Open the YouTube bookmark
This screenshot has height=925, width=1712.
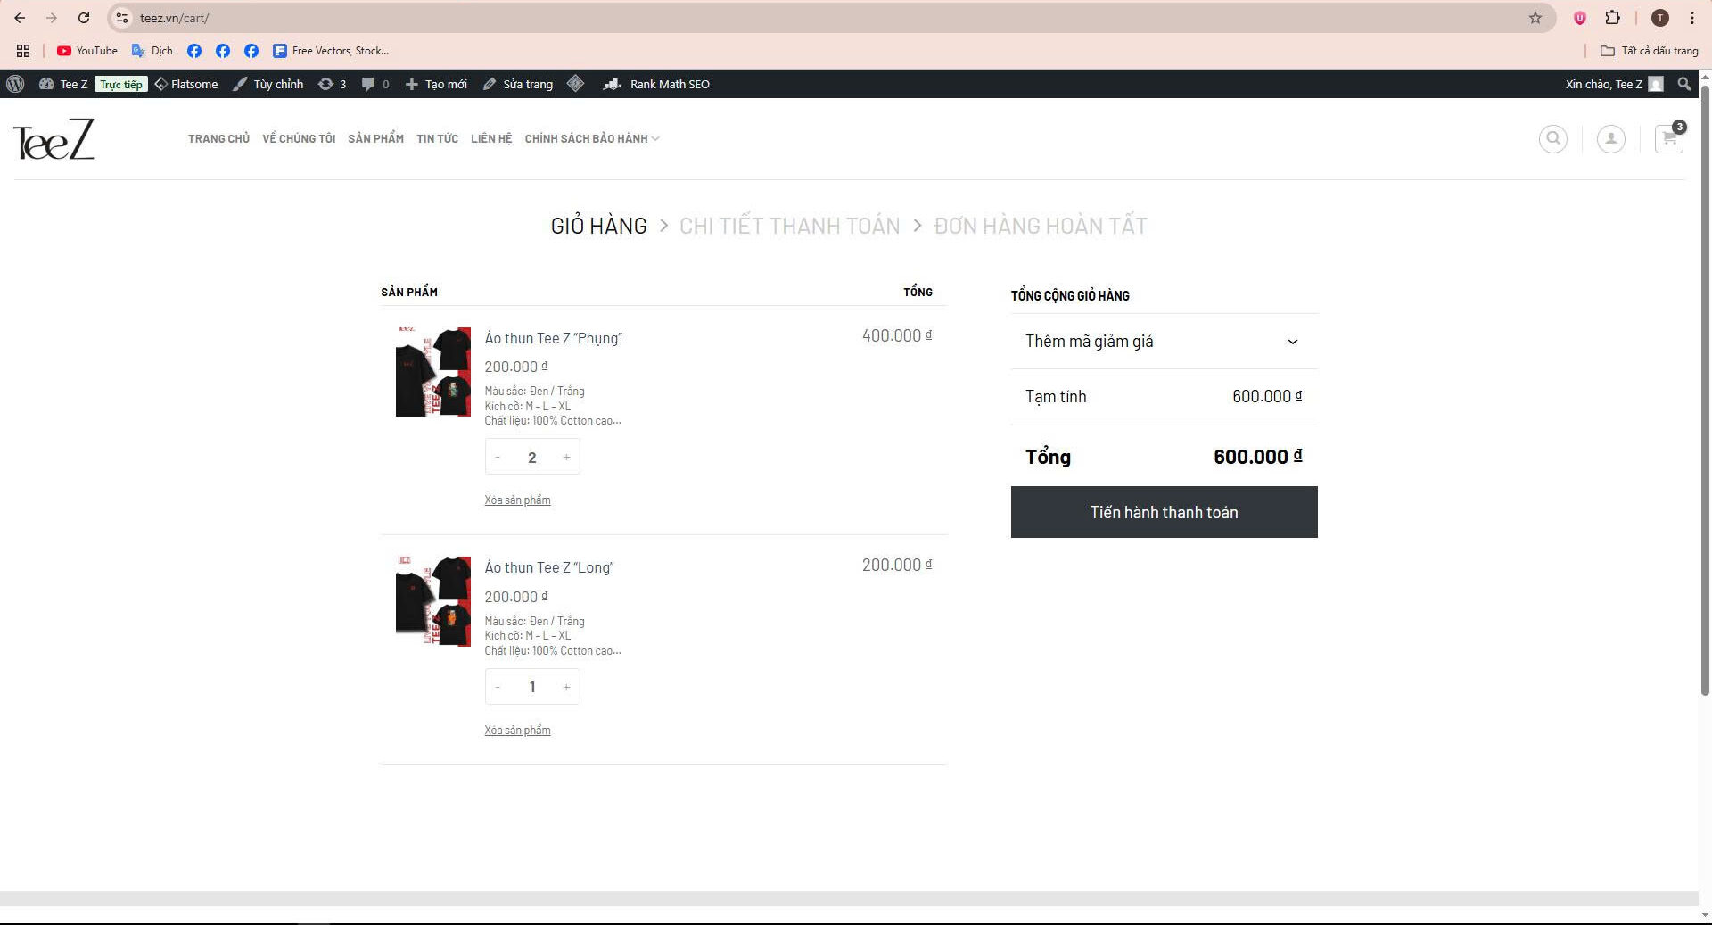tap(87, 51)
